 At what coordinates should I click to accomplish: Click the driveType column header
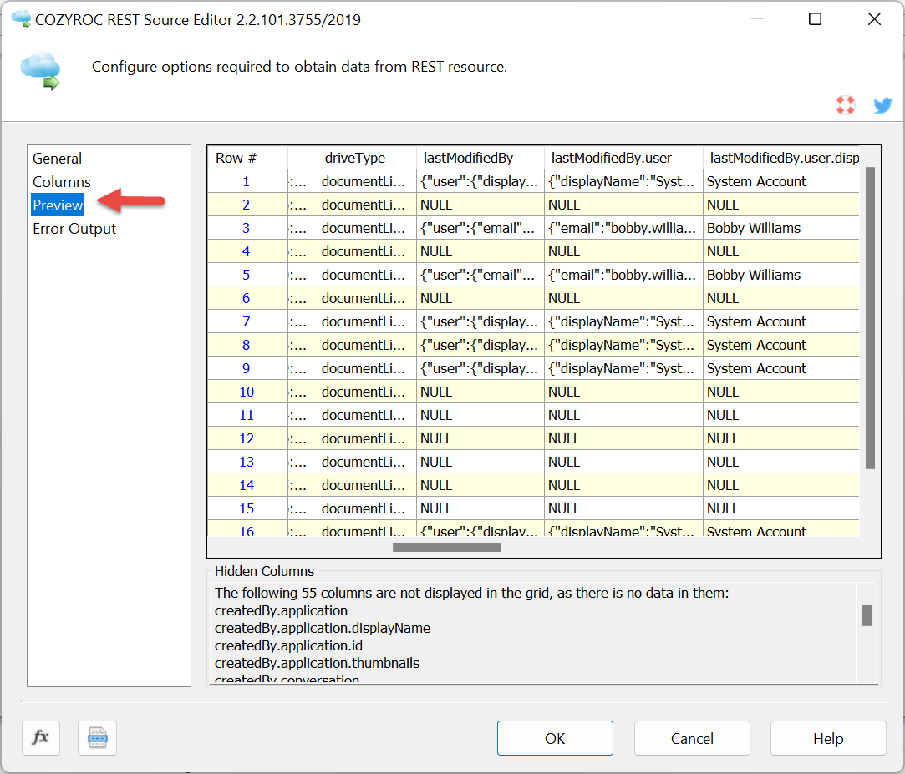(x=367, y=158)
